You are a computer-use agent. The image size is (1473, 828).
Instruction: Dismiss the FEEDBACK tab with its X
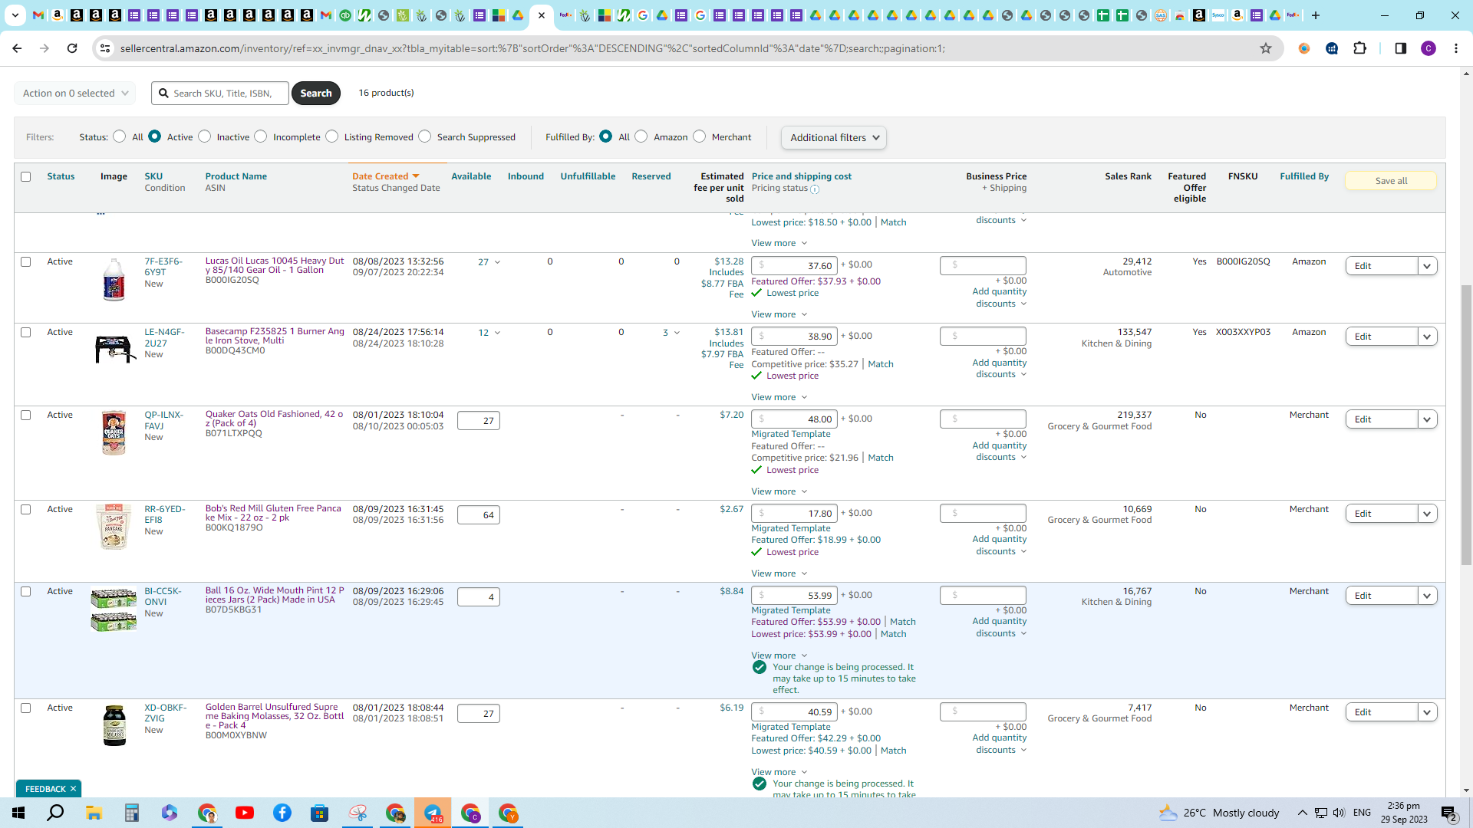point(73,789)
